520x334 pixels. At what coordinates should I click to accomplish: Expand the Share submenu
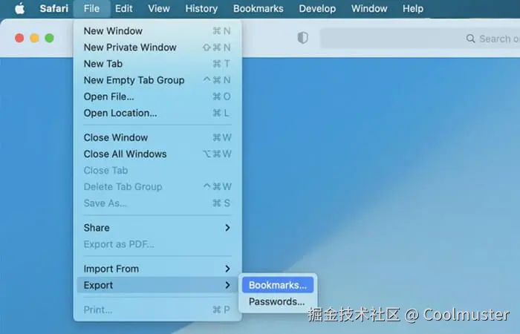tap(157, 228)
